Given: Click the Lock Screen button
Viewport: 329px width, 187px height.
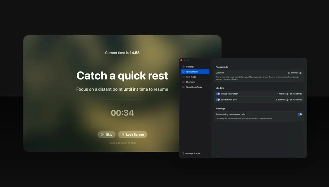Looking at the screenshot, I should pos(132,134).
